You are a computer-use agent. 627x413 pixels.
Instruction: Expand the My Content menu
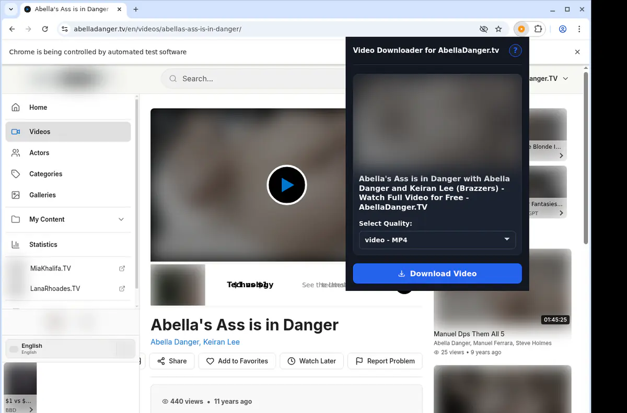(x=68, y=219)
